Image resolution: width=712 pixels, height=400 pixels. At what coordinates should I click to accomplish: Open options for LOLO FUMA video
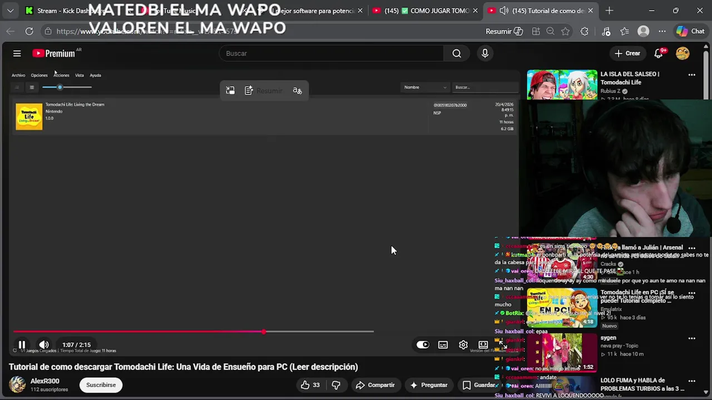tap(692, 381)
